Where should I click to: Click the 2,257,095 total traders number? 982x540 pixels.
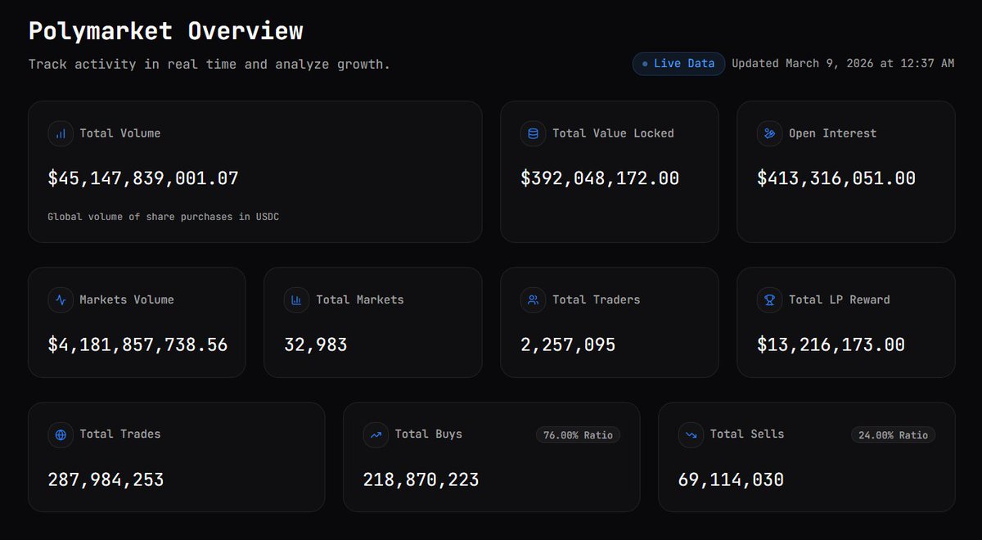[x=568, y=344]
